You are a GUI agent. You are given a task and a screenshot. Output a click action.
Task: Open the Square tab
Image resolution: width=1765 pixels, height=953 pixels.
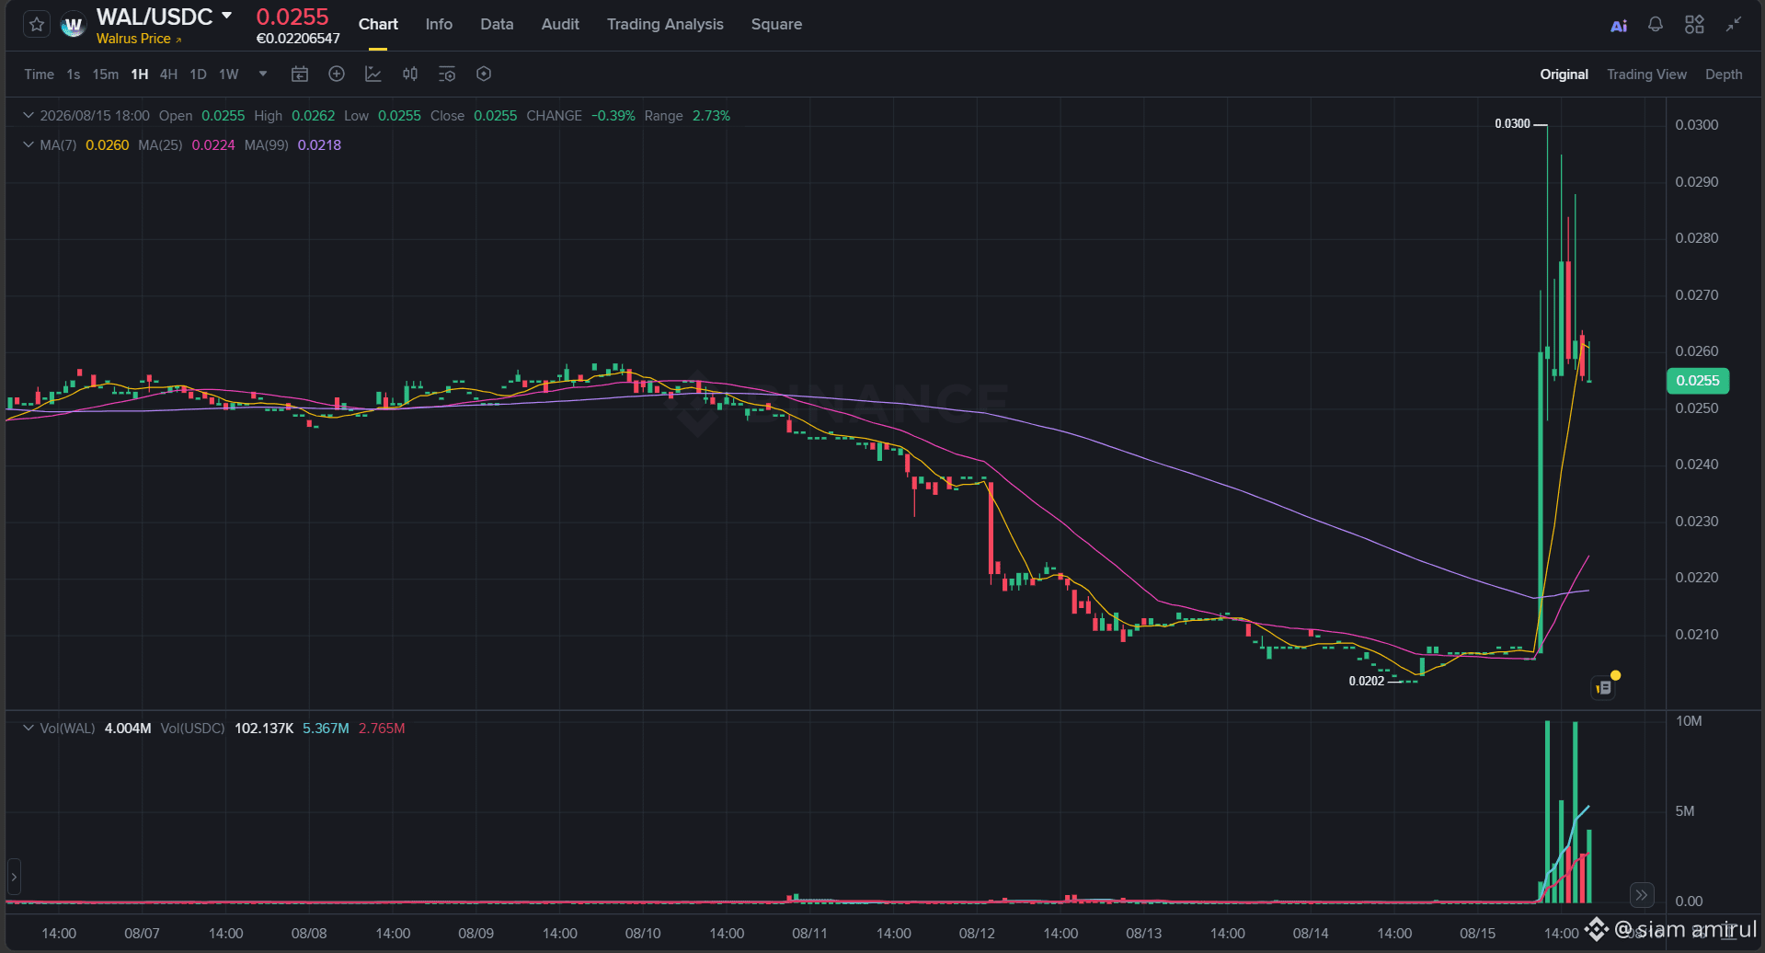coord(776,25)
